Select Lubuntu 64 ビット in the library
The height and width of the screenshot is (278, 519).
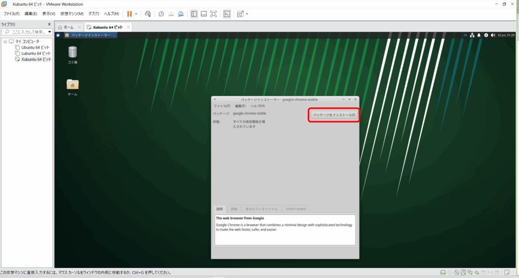point(35,53)
